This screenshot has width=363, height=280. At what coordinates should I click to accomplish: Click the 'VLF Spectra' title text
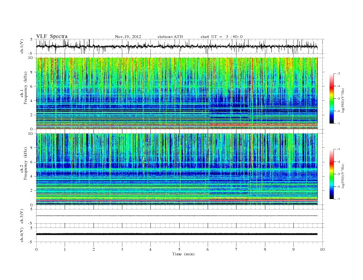point(52,36)
